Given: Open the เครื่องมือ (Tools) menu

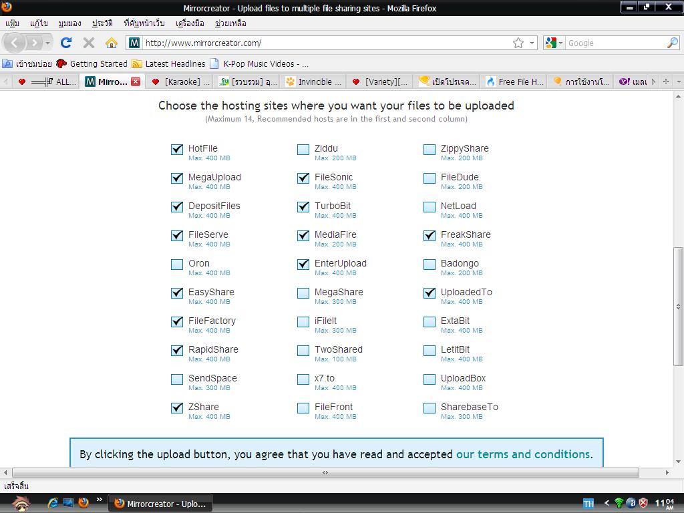Looking at the screenshot, I should (190, 23).
